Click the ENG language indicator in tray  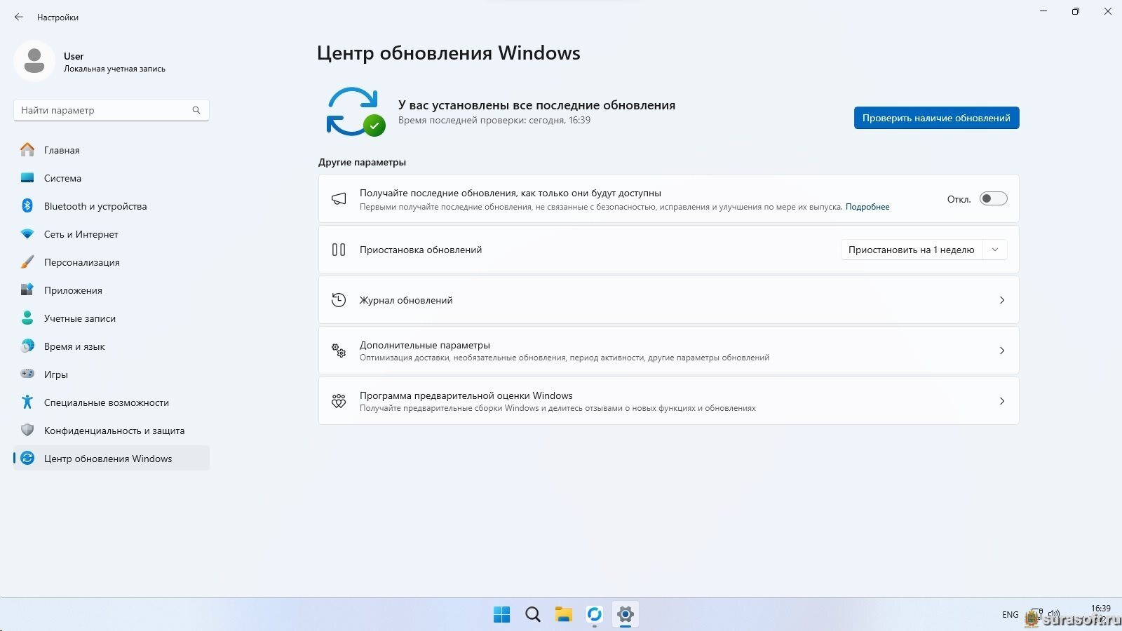pyautogui.click(x=1010, y=615)
